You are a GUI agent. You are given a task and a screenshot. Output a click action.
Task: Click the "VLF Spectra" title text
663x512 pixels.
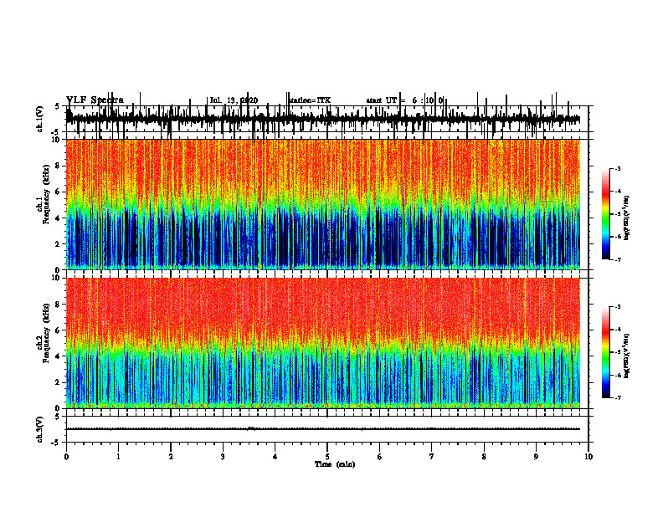[x=95, y=100]
